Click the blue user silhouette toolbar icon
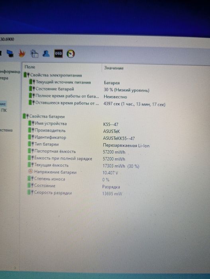This screenshot has width=210, height=279. pos(46,53)
